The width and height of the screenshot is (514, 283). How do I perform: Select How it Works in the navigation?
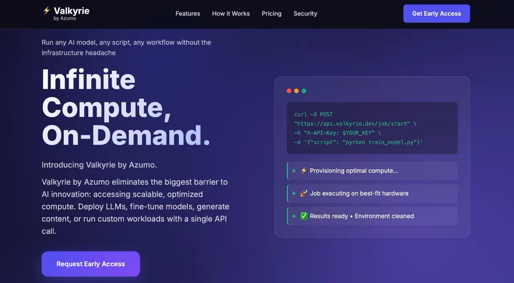tap(231, 13)
